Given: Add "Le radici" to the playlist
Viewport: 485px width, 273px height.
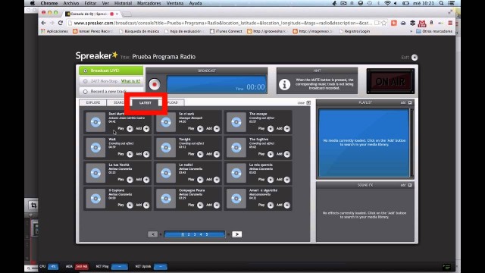Looking at the screenshot, I should pos(217,180).
